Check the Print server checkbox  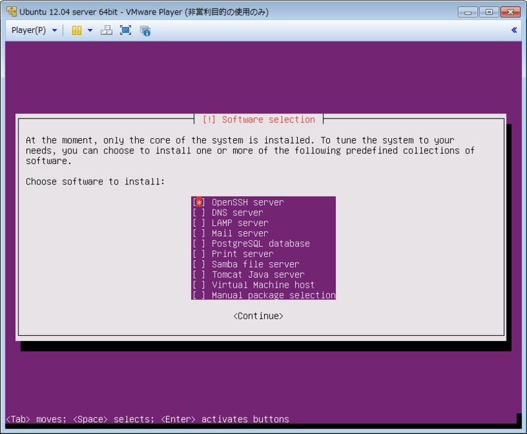tap(199, 254)
